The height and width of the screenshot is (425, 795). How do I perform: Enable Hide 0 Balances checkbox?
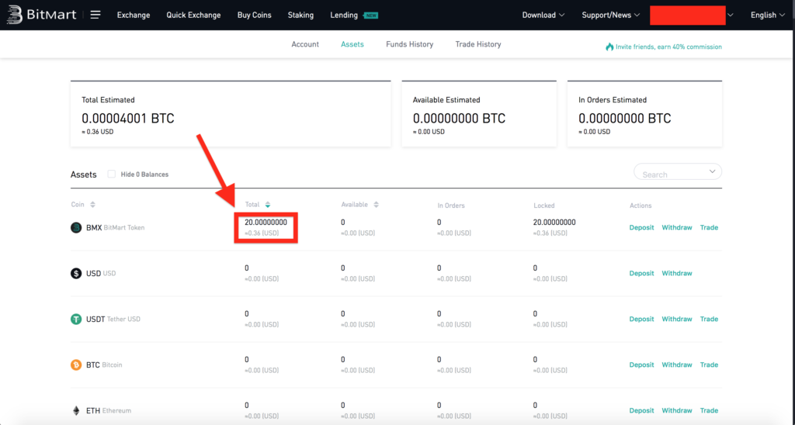(112, 174)
